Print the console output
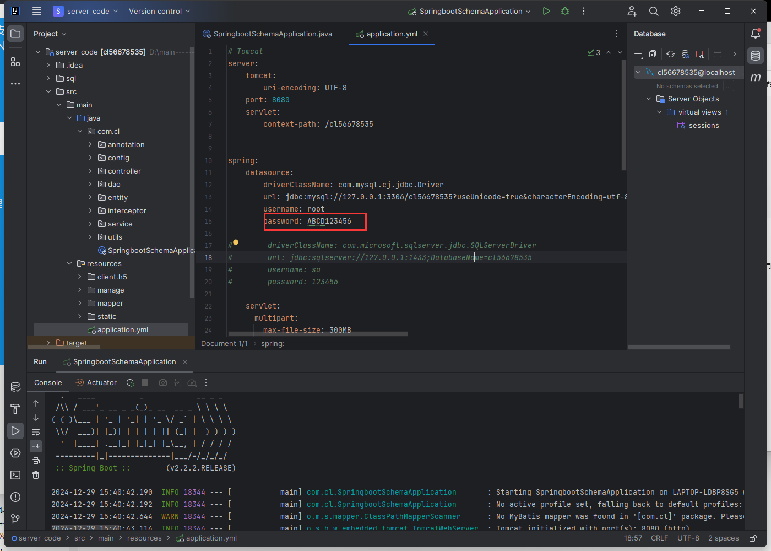Screen dimensions: 771x551 click(x=36, y=461)
